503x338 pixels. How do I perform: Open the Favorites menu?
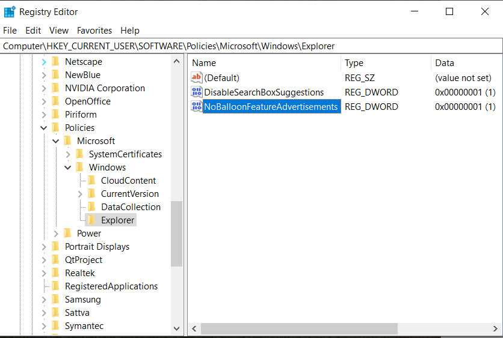point(94,31)
